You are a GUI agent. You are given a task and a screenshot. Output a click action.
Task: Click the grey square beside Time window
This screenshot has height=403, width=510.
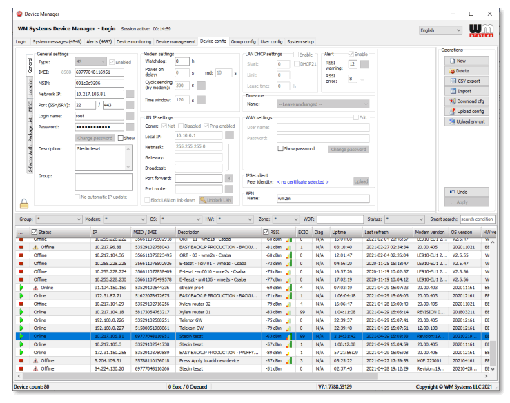coord(201,100)
